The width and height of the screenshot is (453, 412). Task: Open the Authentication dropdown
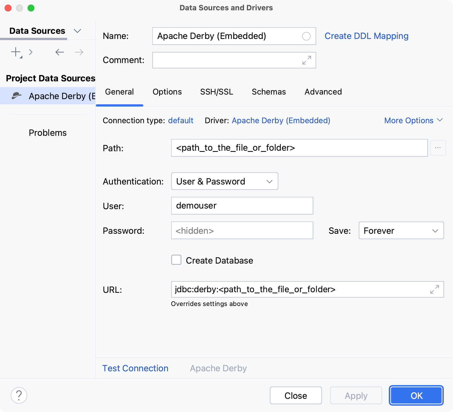pos(224,181)
